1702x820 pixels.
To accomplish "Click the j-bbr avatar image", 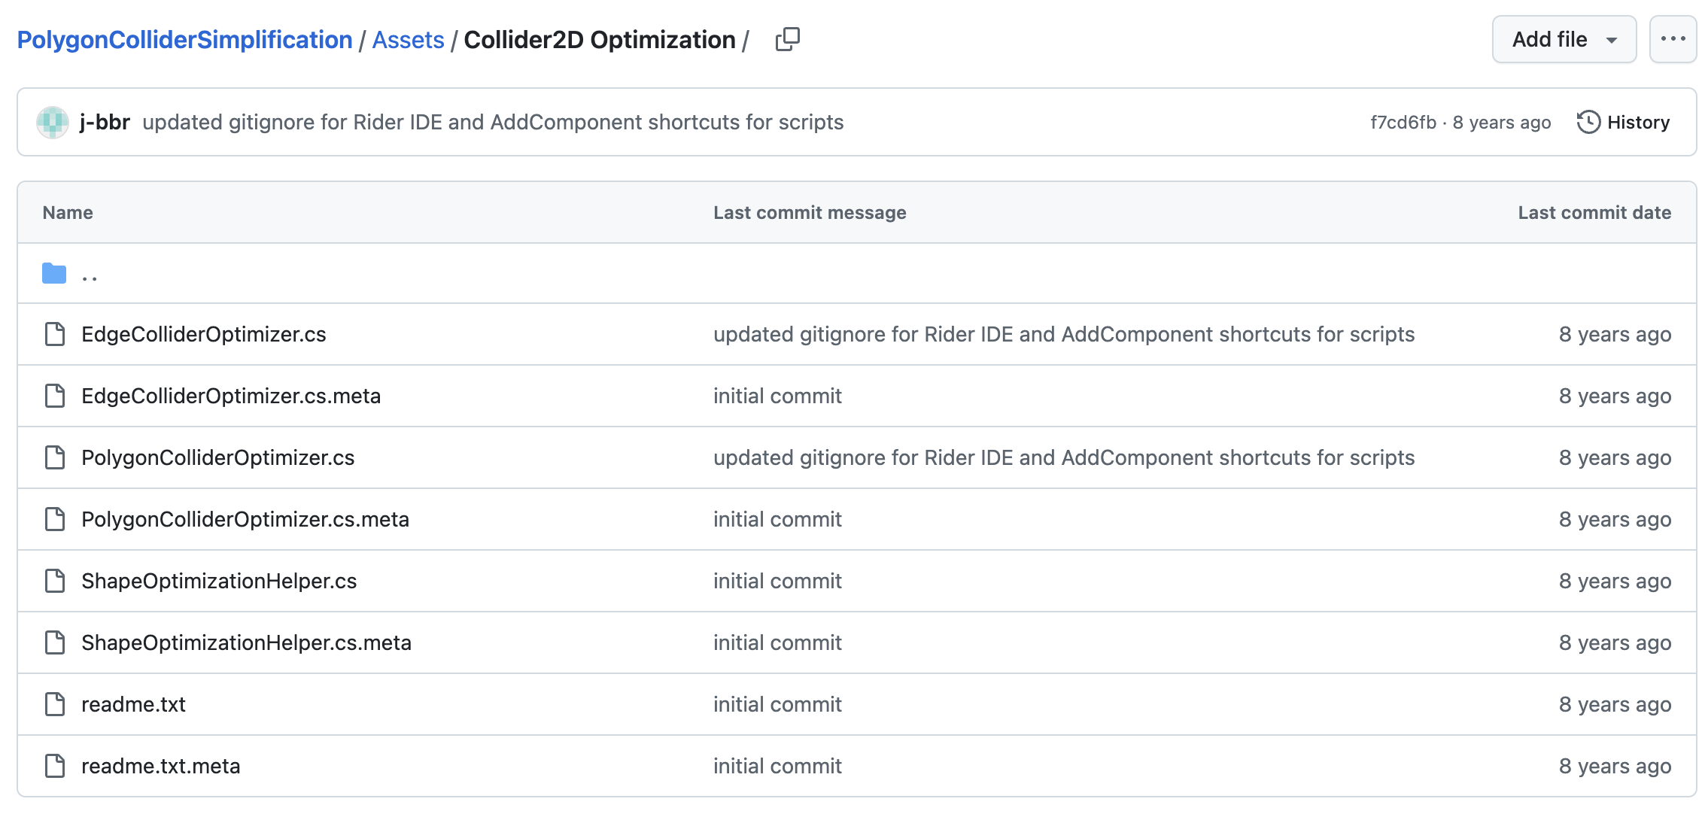I will pyautogui.click(x=53, y=122).
